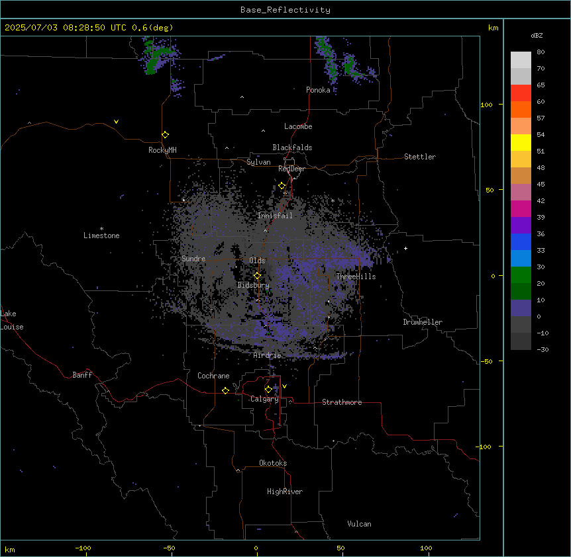Click the yellow V marker northeast of Calgary
Viewport: 571px width, 557px height.
(284, 386)
